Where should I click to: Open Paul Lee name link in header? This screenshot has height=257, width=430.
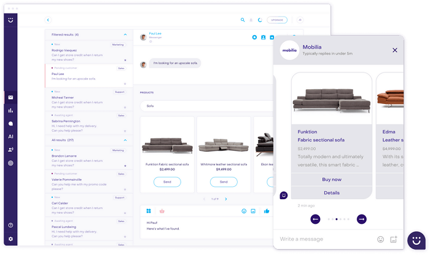[x=155, y=33]
